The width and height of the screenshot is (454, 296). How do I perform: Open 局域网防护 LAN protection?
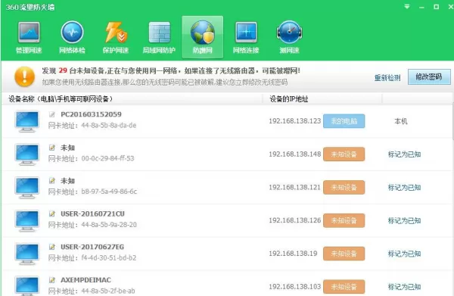click(159, 38)
